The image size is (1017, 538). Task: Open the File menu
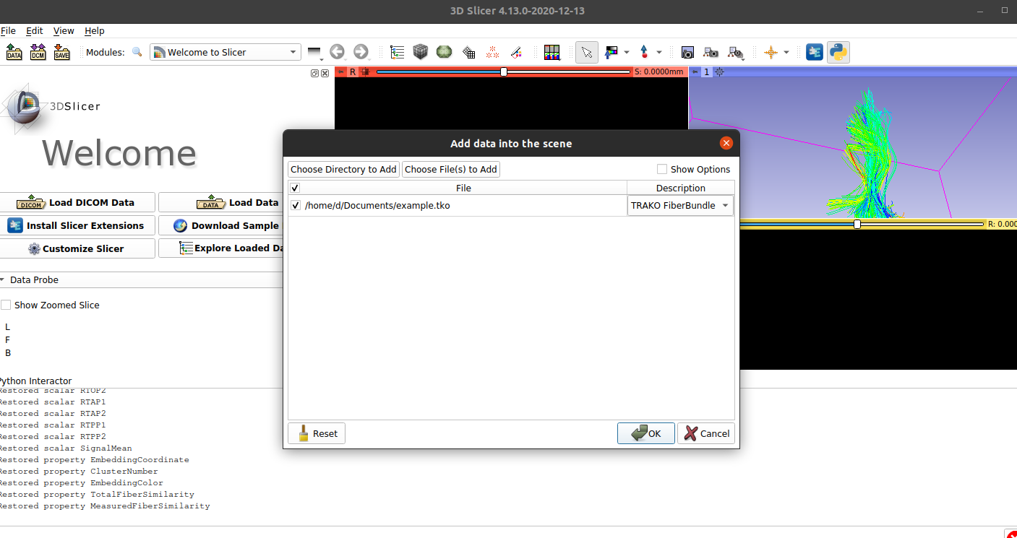click(7, 30)
